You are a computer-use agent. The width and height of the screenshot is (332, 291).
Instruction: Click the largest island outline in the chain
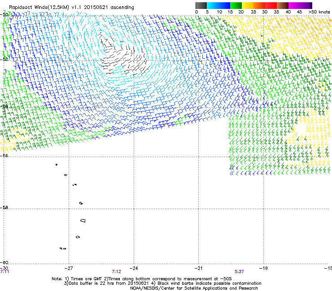point(83,220)
